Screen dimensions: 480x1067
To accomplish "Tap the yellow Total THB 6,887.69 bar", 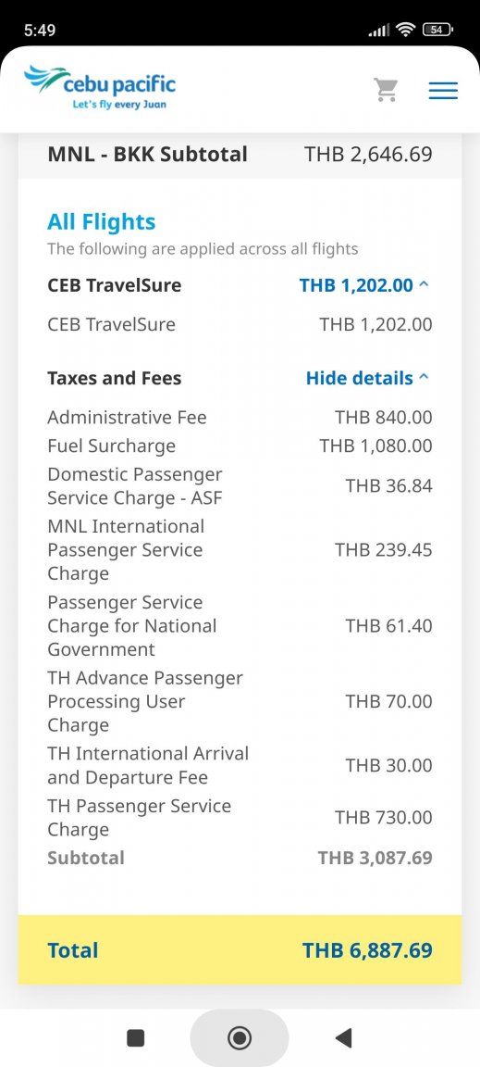I will click(x=240, y=950).
